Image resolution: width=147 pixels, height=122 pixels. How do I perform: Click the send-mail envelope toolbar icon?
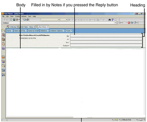pos(24,20)
